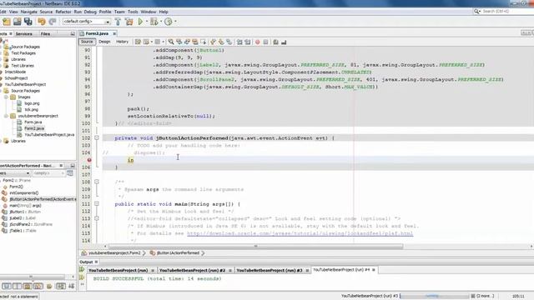Screen dimensions: 534x300
Task: Click the error marker on line 105
Action: pyautogui.click(x=89, y=160)
